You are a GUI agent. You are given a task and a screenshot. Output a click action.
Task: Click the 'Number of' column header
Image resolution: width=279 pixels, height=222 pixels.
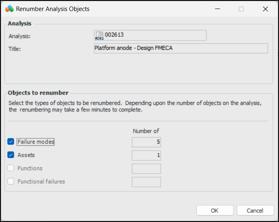point(146,131)
